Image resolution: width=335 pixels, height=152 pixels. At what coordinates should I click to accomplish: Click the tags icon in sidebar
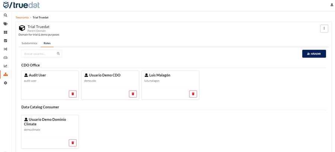(x=6, y=24)
